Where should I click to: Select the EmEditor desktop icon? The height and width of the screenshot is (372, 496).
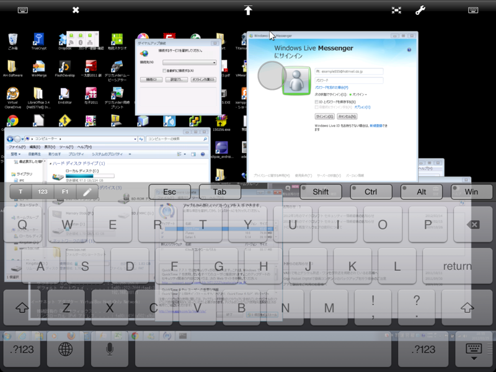(x=65, y=96)
